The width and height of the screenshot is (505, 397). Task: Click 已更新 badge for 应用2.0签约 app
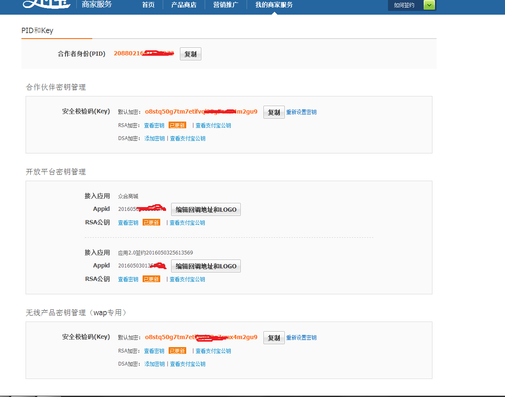pyautogui.click(x=151, y=279)
